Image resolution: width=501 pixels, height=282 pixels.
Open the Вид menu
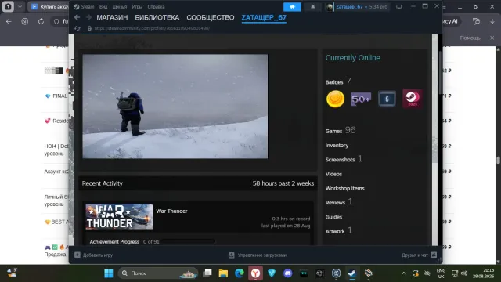pyautogui.click(x=103, y=7)
